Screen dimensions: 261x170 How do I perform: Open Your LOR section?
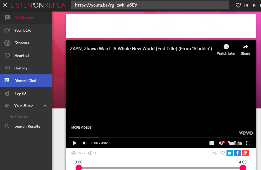[26, 30]
